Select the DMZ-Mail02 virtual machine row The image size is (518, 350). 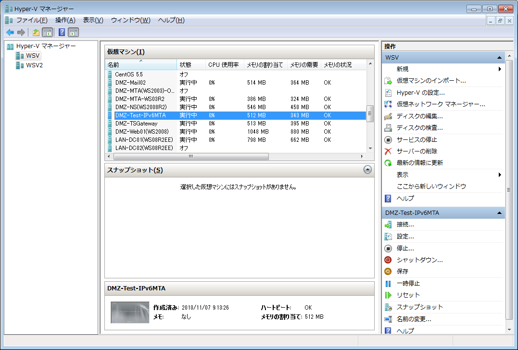click(236, 83)
